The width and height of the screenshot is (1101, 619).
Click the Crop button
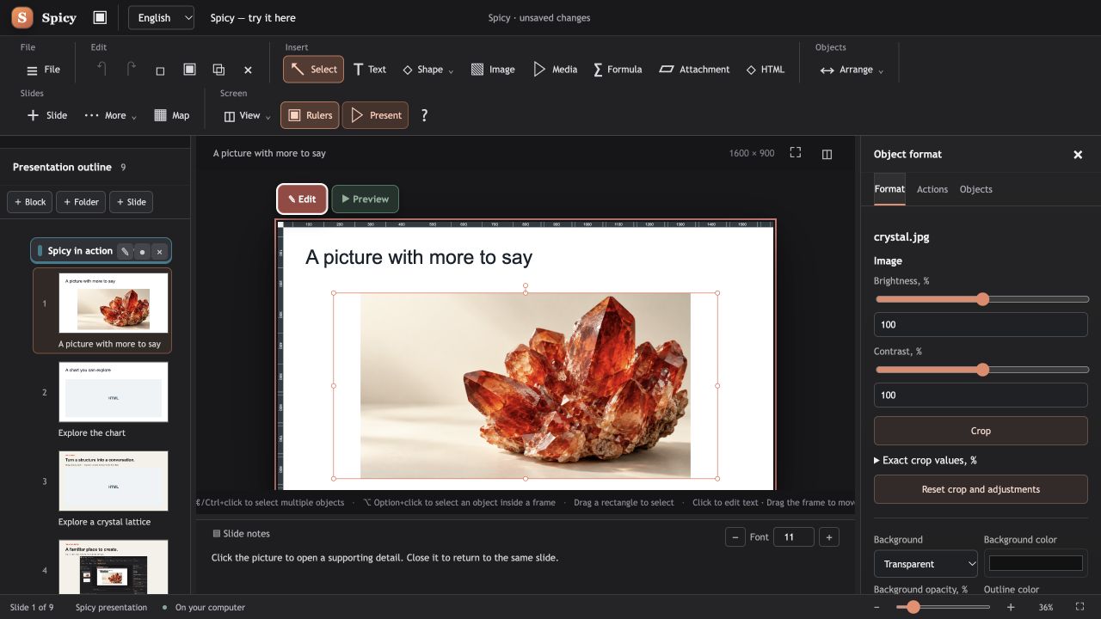[981, 431]
